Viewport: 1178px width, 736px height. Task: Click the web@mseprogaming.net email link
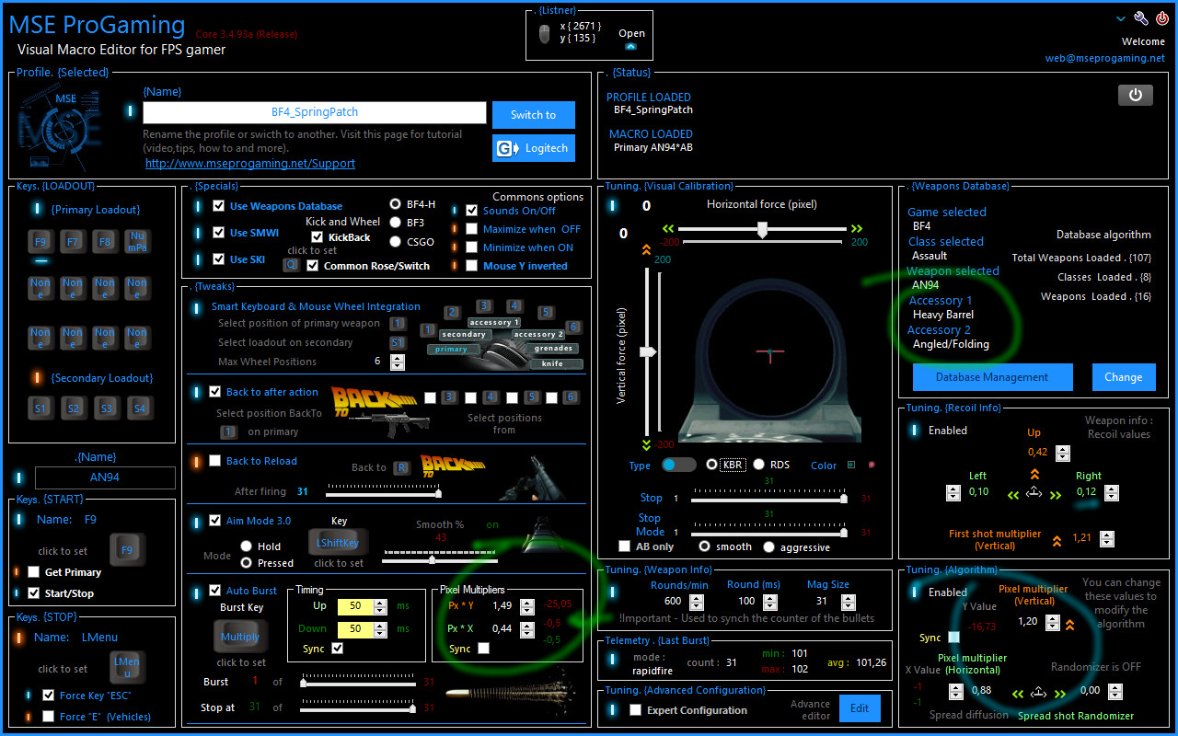[1104, 58]
